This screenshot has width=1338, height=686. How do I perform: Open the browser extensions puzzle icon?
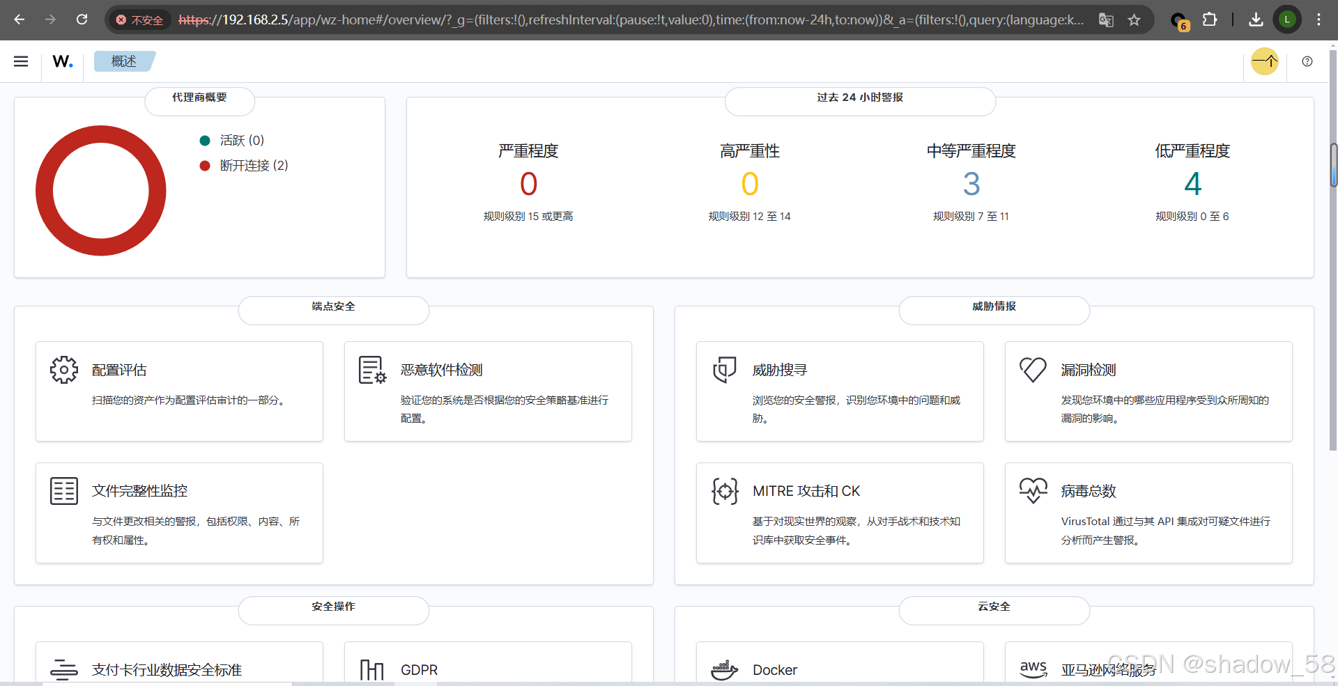pos(1210,20)
